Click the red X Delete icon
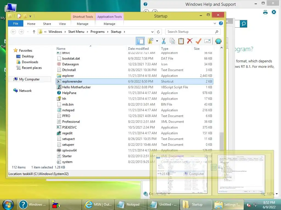This screenshot has height=210, width=281. (x=190, y=41)
